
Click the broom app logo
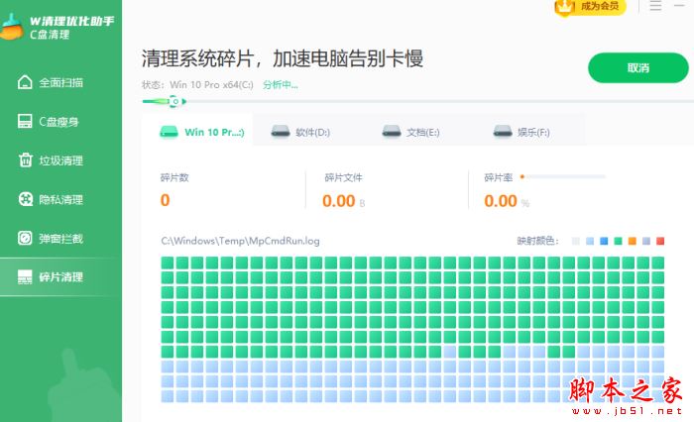(12, 28)
